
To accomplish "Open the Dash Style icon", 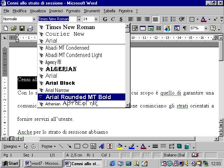I will [x=163, y=146].
